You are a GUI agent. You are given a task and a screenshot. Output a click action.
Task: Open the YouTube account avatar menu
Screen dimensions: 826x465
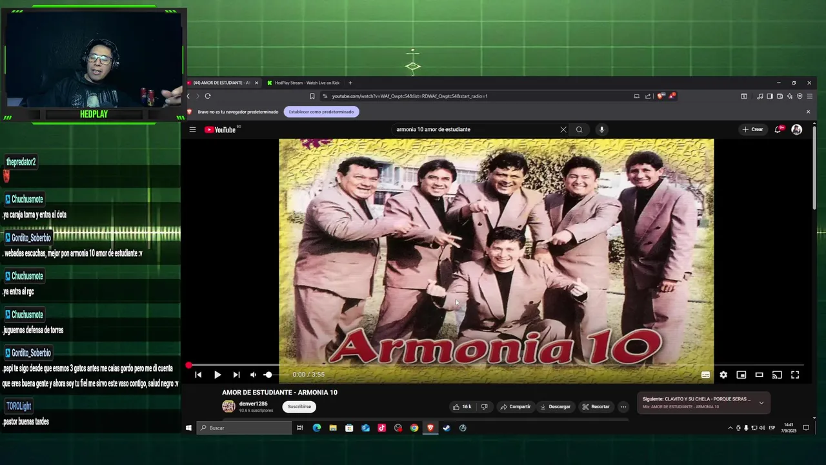point(797,130)
